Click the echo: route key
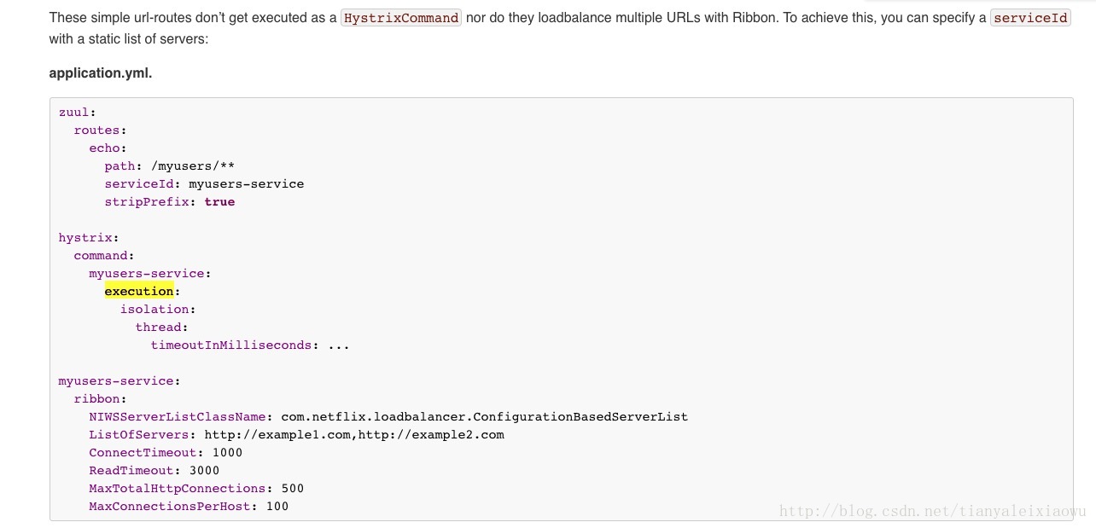Screen dimensions: 1096x528 (x=108, y=148)
